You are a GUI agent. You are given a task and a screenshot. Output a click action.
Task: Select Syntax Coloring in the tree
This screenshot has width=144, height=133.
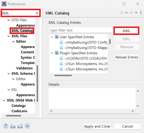pos(28,58)
